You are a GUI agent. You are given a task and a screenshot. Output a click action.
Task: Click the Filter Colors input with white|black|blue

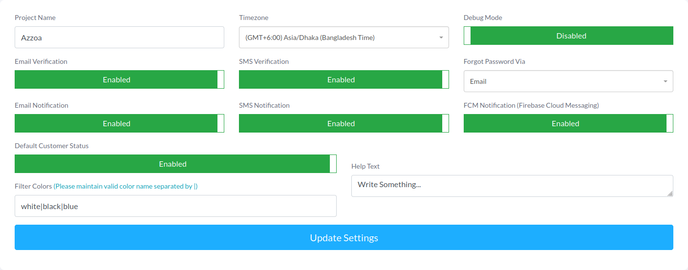175,206
